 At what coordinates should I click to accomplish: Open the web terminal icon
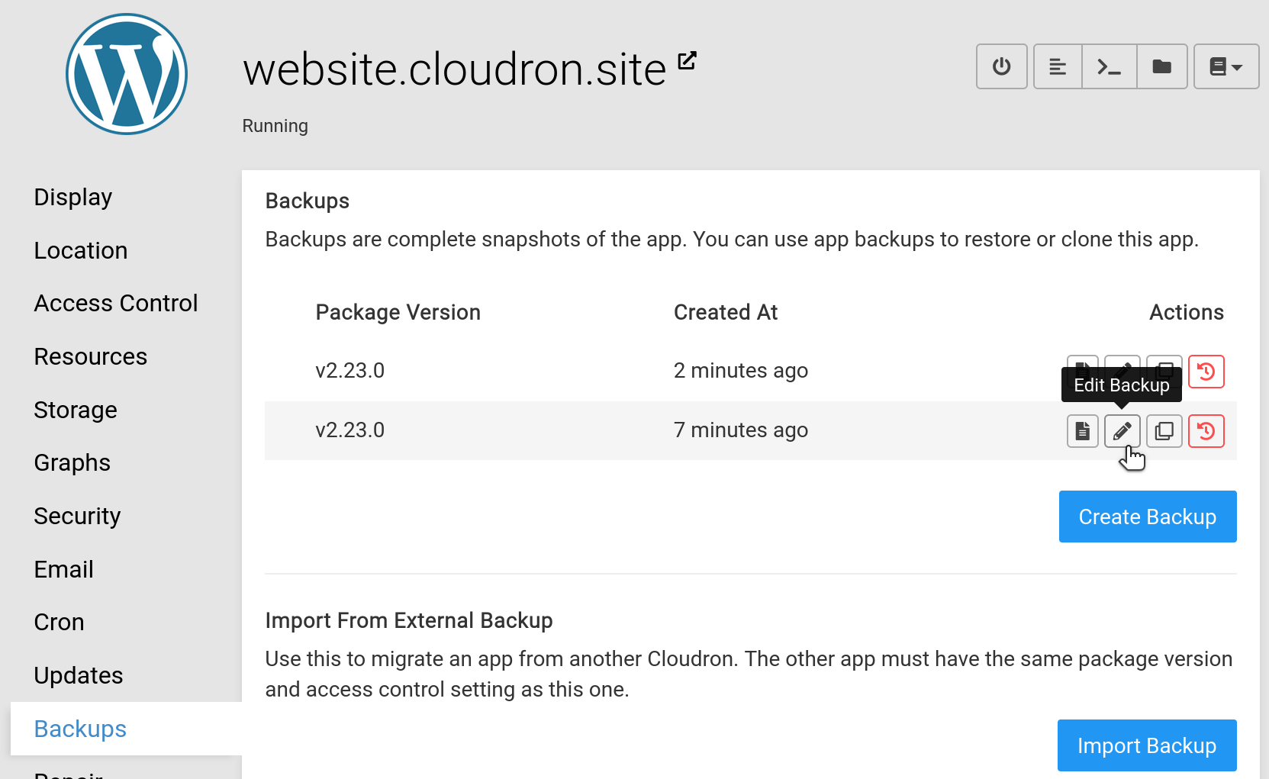1109,67
